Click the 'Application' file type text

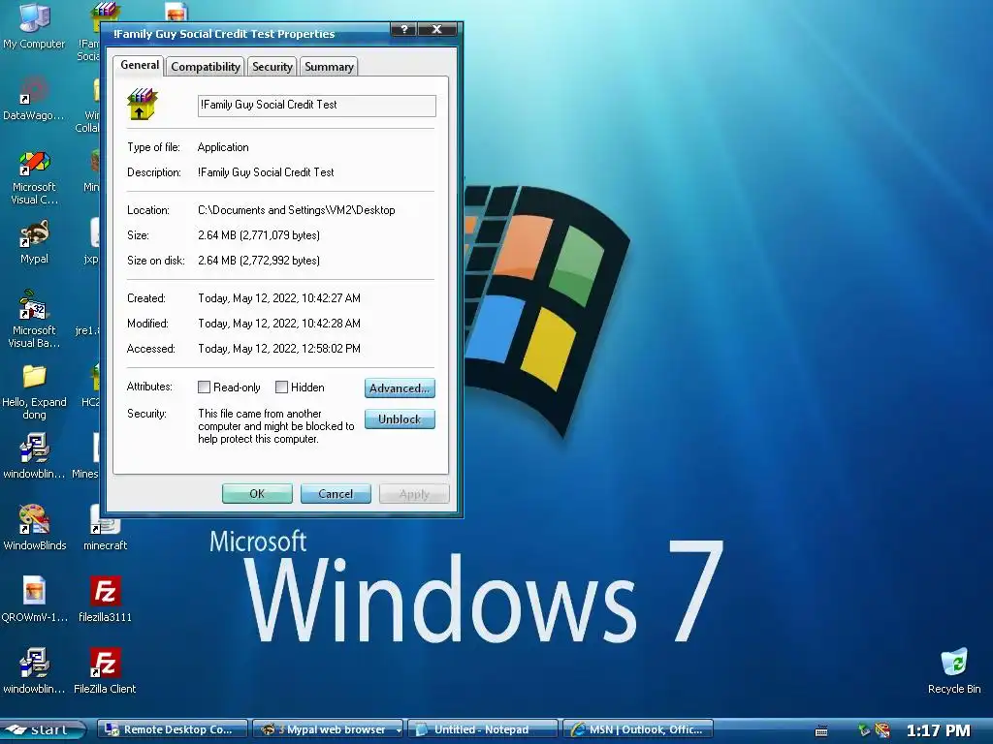[x=223, y=147]
